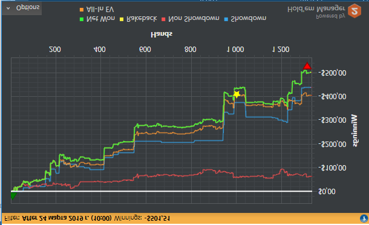369x225 pixels.
Task: Click the $500,00 axis label
Action: (x=332, y=73)
